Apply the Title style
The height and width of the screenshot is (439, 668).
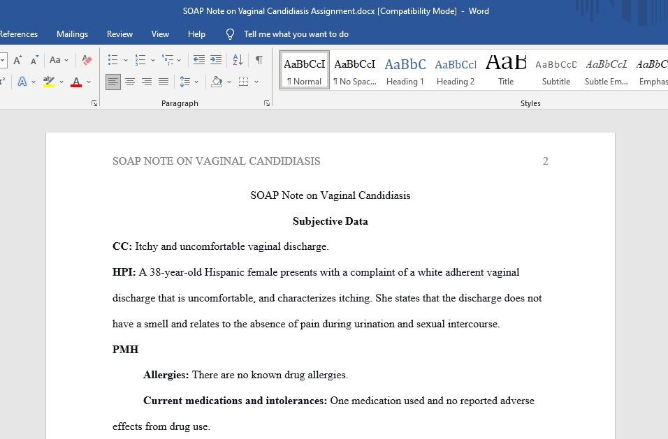tap(506, 70)
